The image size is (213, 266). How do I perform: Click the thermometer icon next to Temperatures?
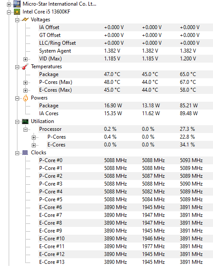click(25, 66)
